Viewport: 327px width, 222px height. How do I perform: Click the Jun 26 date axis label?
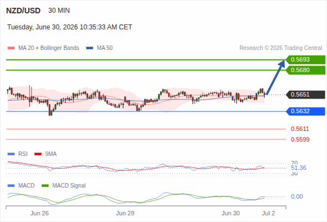[x=39, y=214]
